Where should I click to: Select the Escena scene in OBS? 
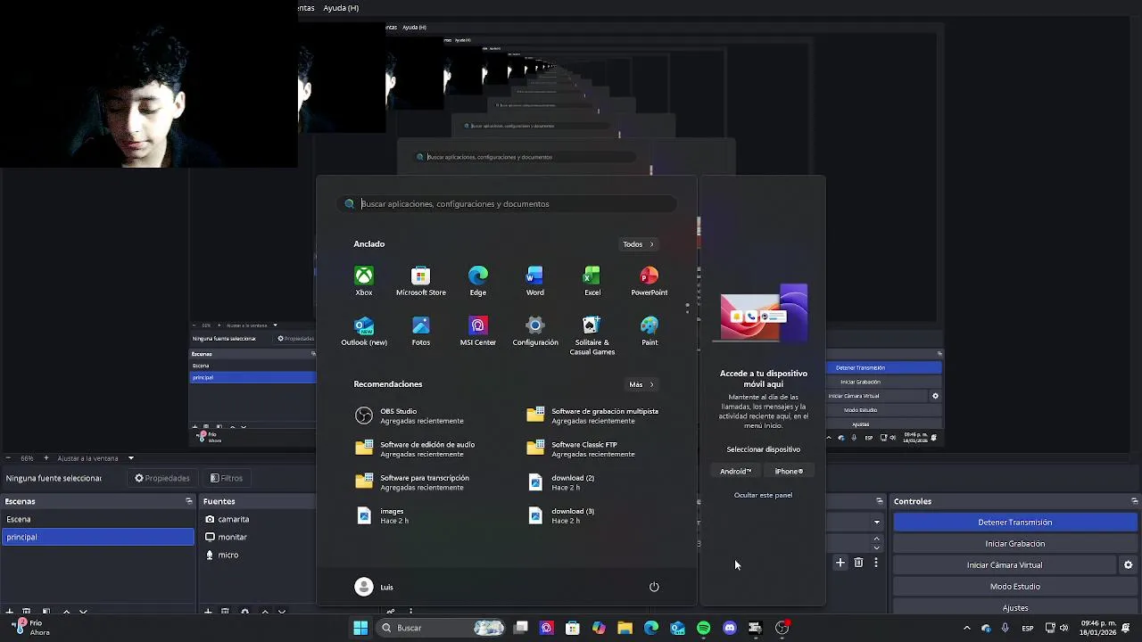click(97, 519)
